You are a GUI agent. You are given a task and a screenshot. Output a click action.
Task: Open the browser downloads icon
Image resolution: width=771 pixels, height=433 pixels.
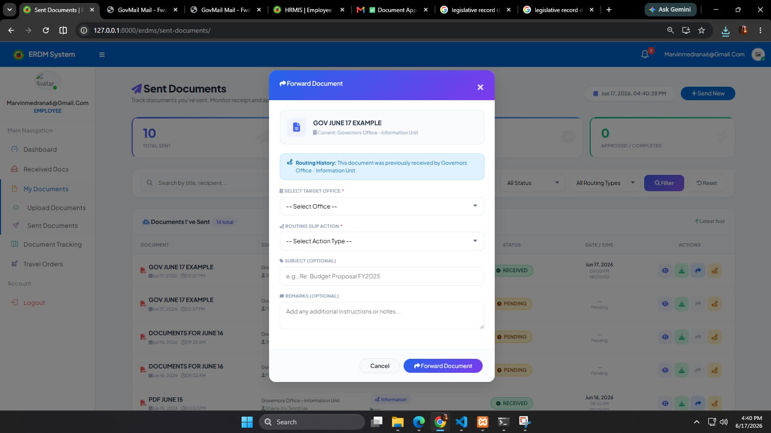click(725, 30)
